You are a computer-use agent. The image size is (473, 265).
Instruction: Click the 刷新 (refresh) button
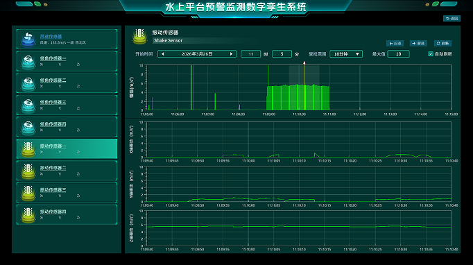pos(442,44)
